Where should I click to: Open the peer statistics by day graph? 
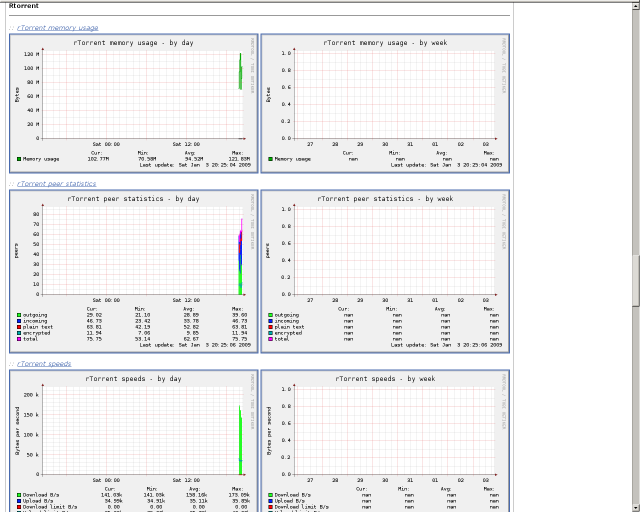coord(134,271)
